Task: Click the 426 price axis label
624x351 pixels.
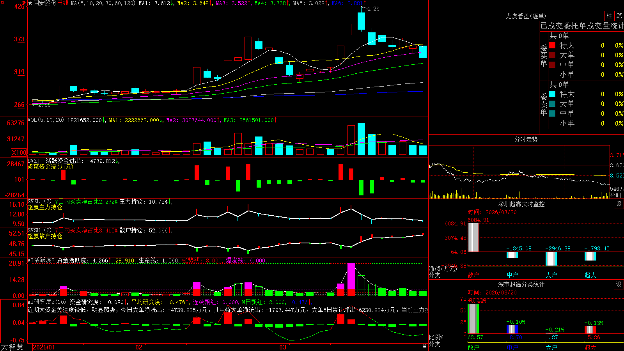Action: pyautogui.click(x=19, y=6)
